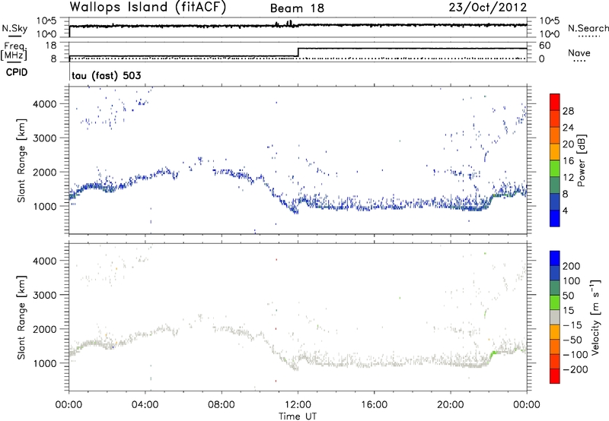Click the "20:00" time tick label
The width and height of the screenshot is (609, 421).
pyautogui.click(x=451, y=405)
